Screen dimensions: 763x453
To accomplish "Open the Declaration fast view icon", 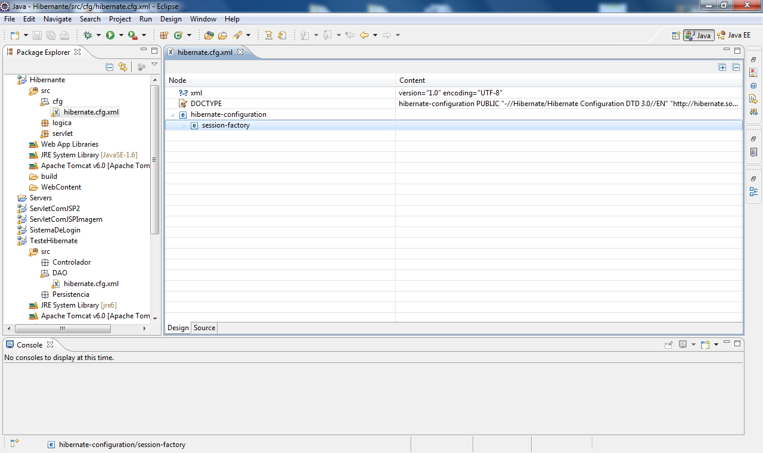I will pyautogui.click(x=753, y=98).
